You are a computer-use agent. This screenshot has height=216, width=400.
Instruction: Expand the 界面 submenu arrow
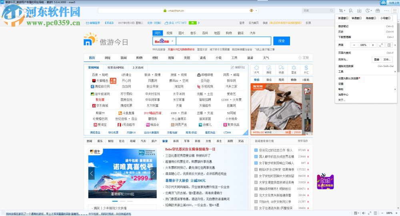(x=395, y=45)
